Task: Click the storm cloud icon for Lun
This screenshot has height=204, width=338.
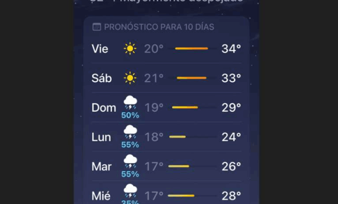Action: tap(130, 132)
